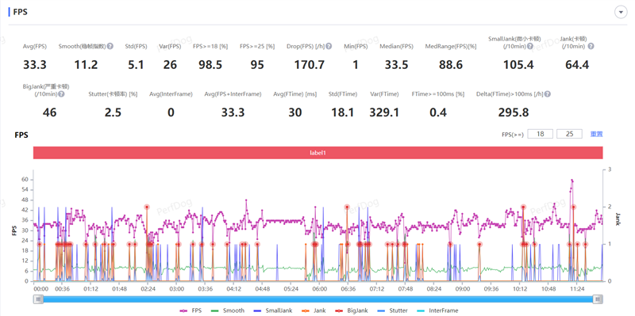Click the SmallJank value 105.4
The image size is (635, 316).
pos(518,65)
